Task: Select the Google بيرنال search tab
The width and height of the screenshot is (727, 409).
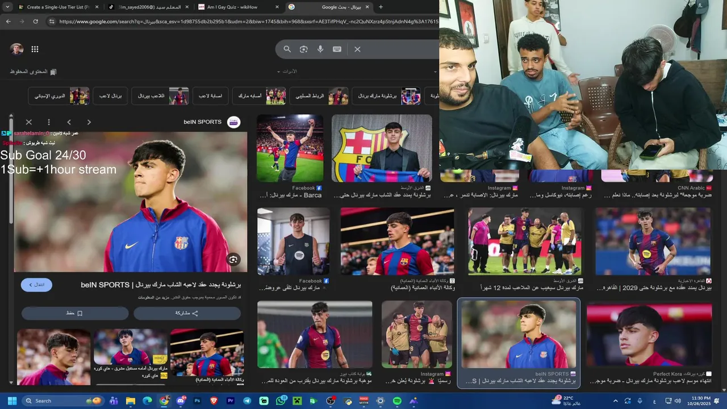Action: pos(329,7)
